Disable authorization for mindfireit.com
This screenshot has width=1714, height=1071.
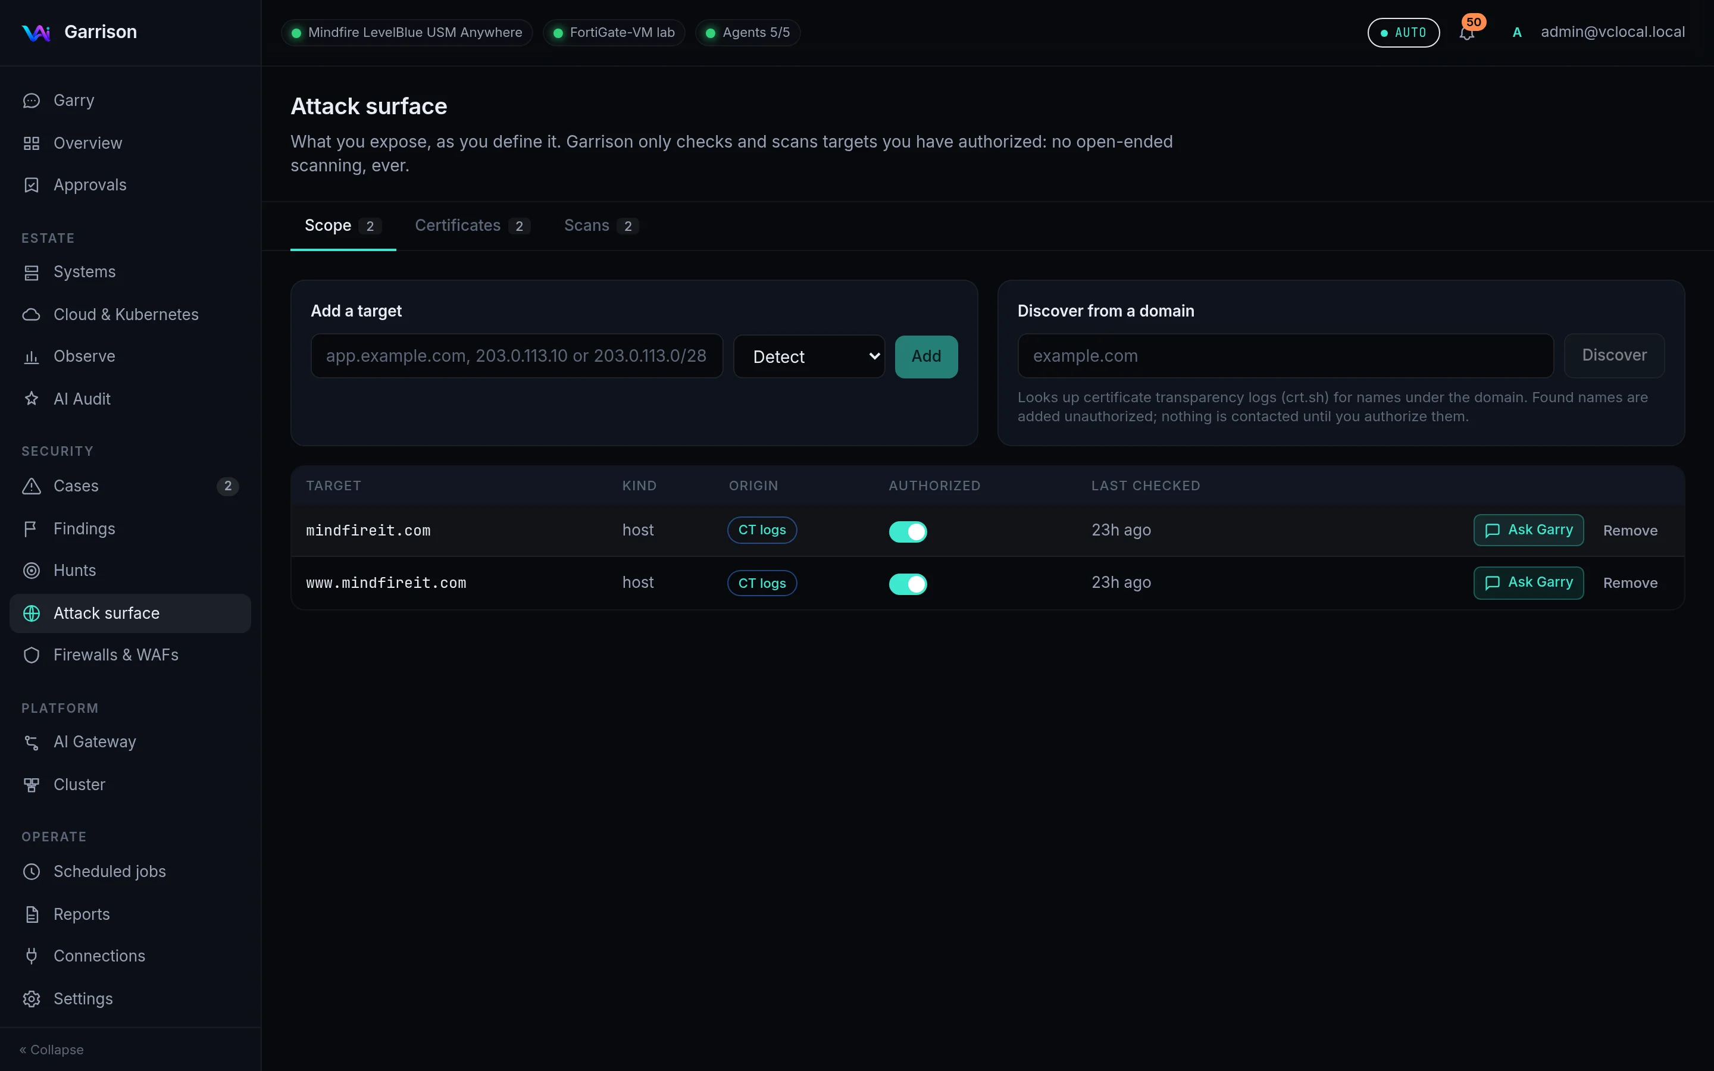pyautogui.click(x=907, y=531)
